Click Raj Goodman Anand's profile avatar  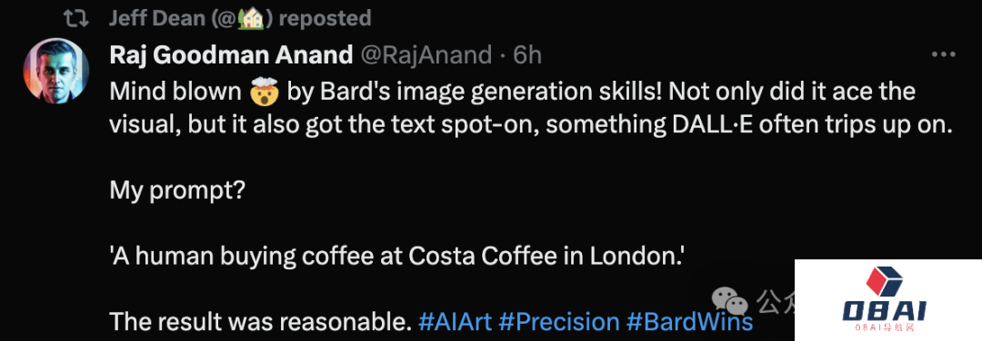point(55,72)
